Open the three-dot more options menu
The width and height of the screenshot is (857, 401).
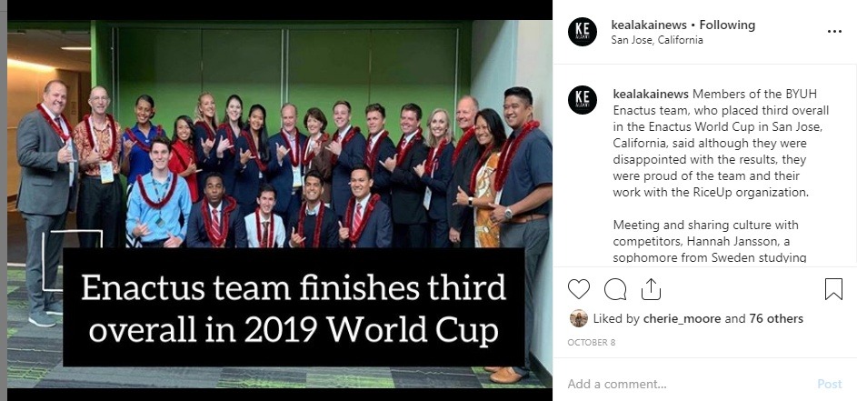tap(834, 31)
